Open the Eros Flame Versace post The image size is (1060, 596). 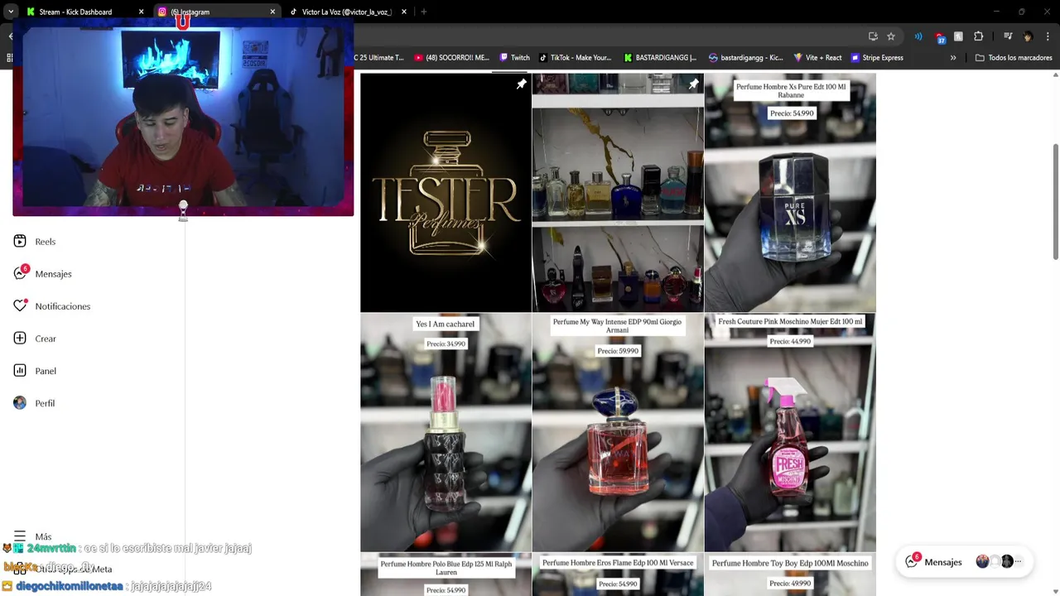tap(618, 574)
